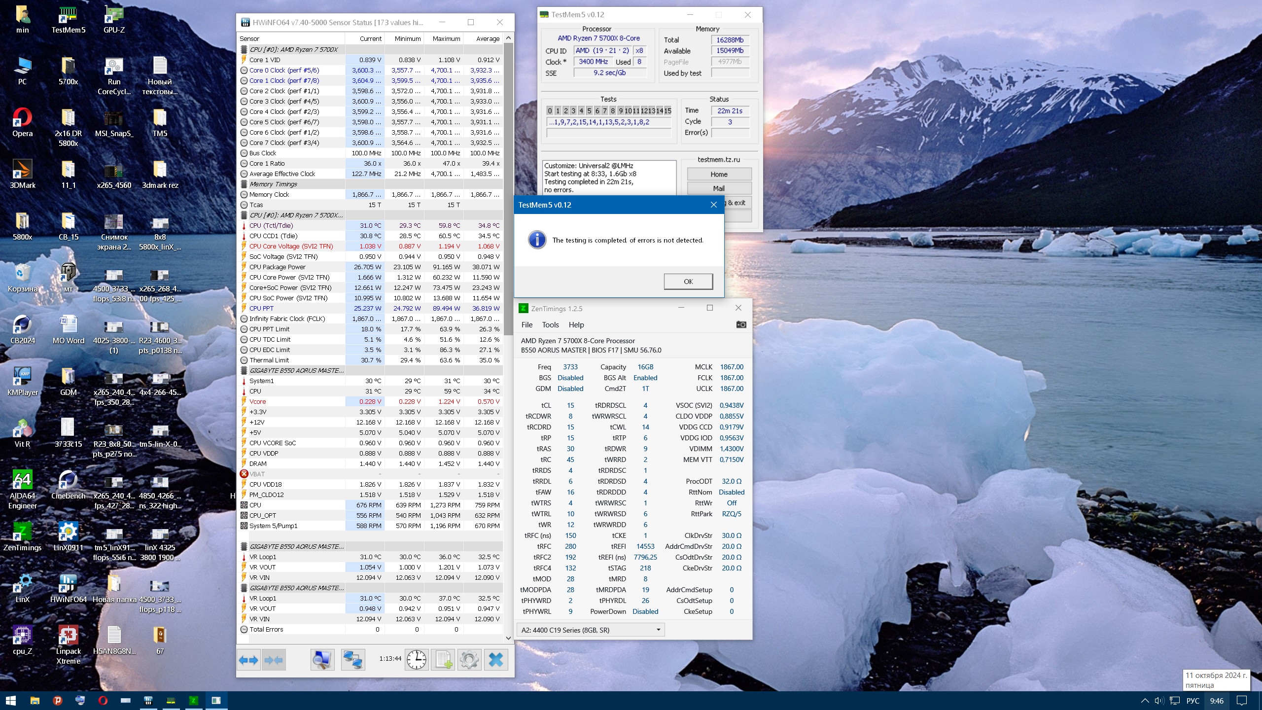Take ZenTimings screenshot via camera icon

[x=741, y=324]
